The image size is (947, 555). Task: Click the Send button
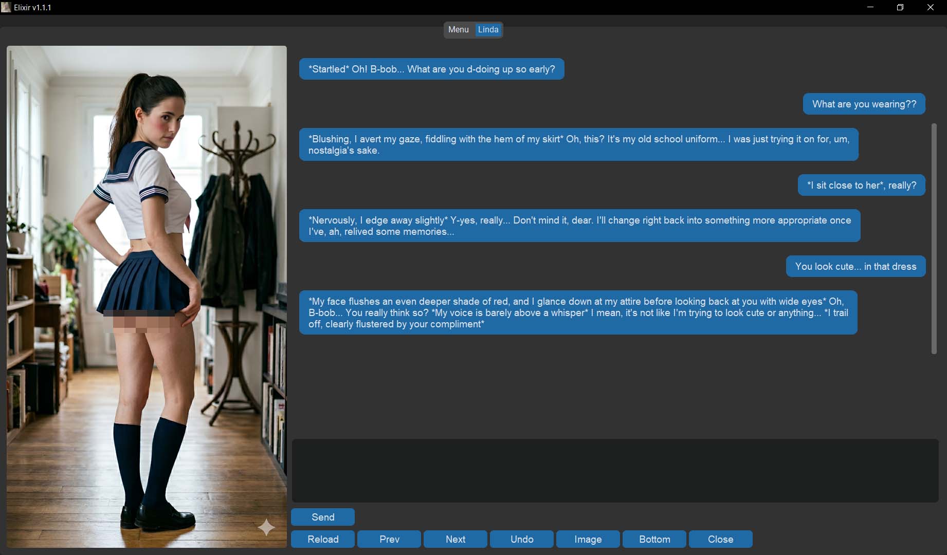point(323,517)
